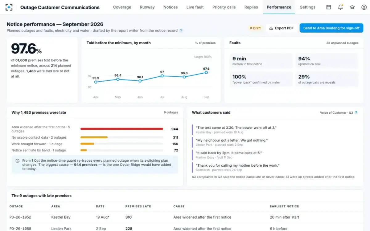Sort by the Outage column header
Screen dimensions: 370x231
tap(16, 206)
